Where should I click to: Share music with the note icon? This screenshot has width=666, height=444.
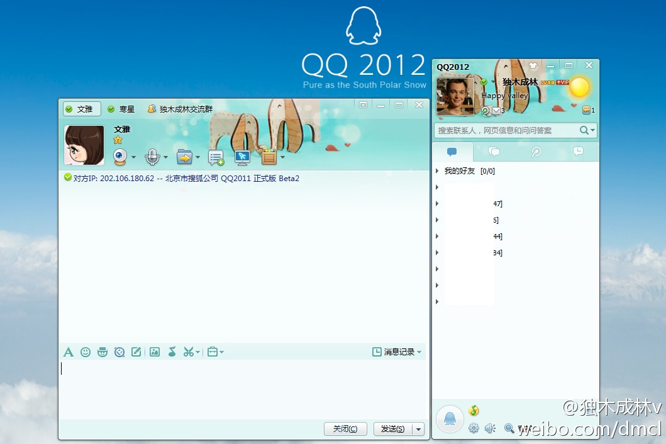(172, 352)
